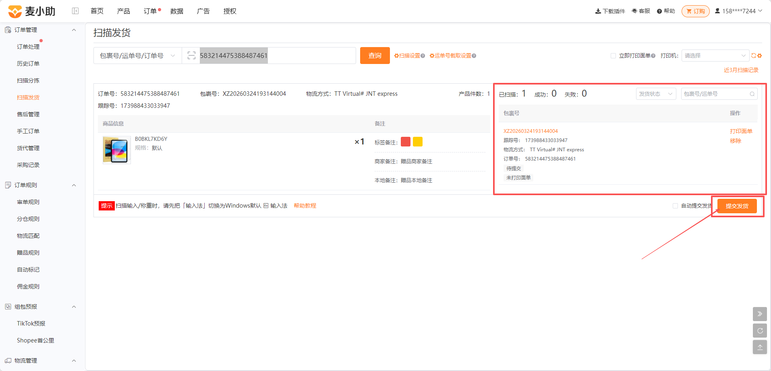
Task: Click the search icon in 包裹号/运单号 filter
Action: [x=752, y=94]
